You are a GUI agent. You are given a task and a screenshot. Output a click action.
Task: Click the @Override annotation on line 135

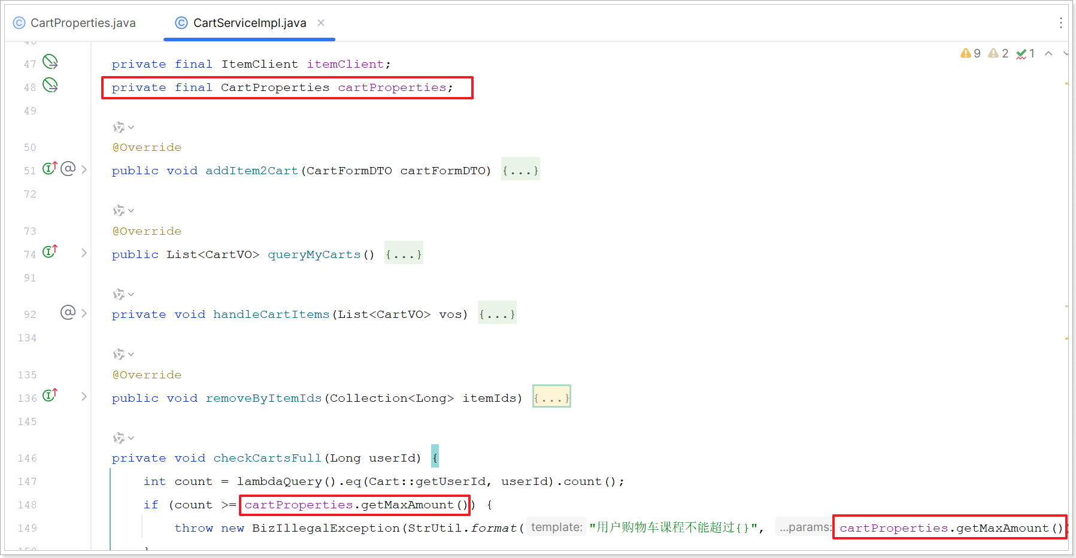pos(147,375)
